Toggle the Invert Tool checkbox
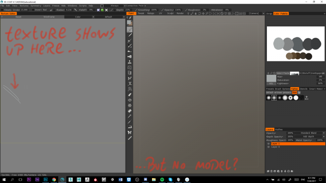Image resolution: width=326 pixels, height=183 pixels. coord(33,9)
